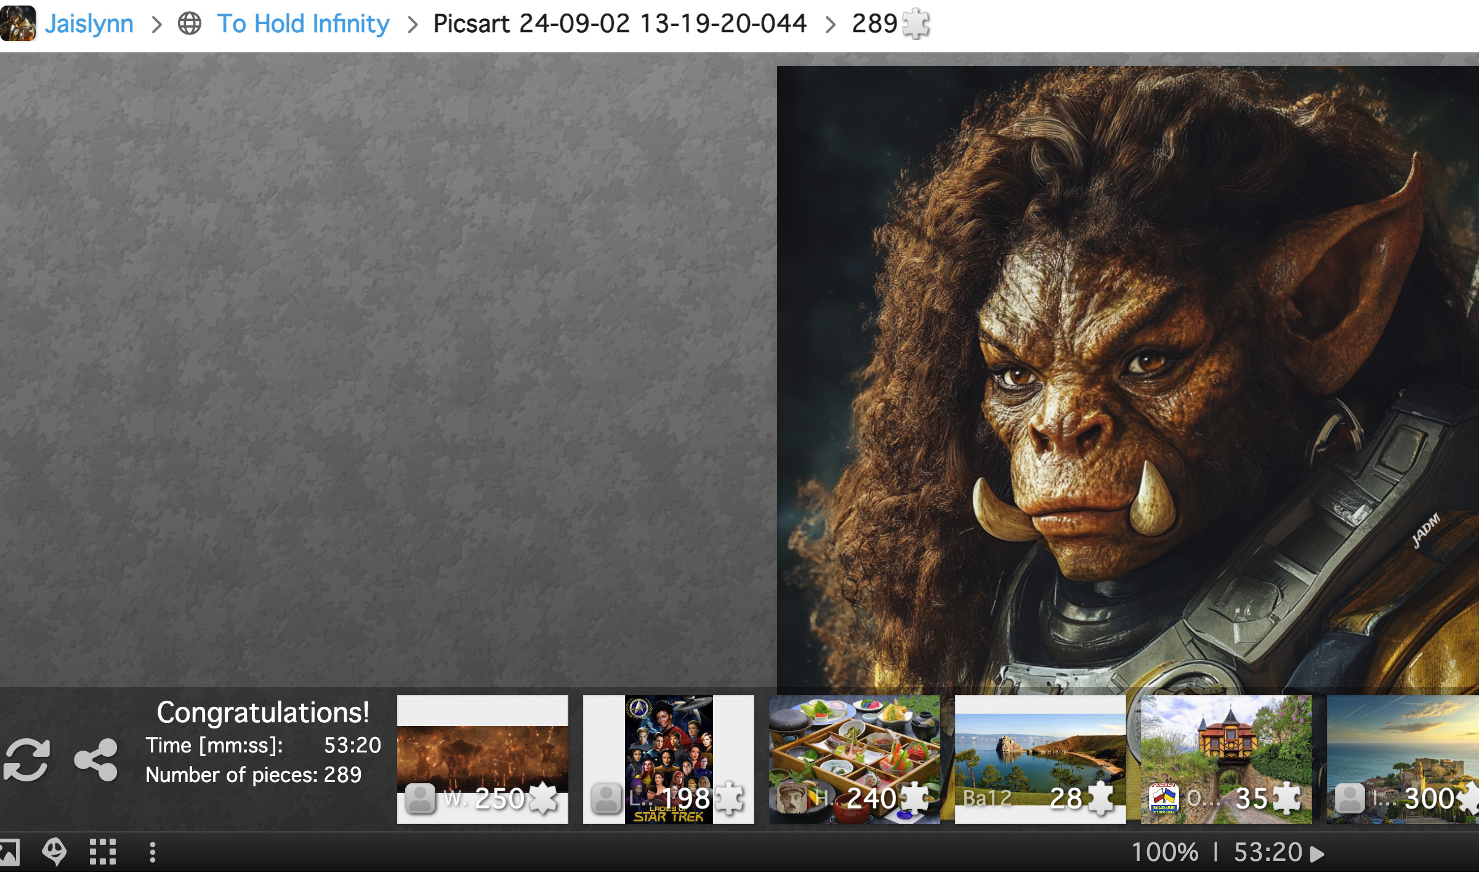Click the Congratulations! message
This screenshot has height=883, width=1479.
coord(263,712)
